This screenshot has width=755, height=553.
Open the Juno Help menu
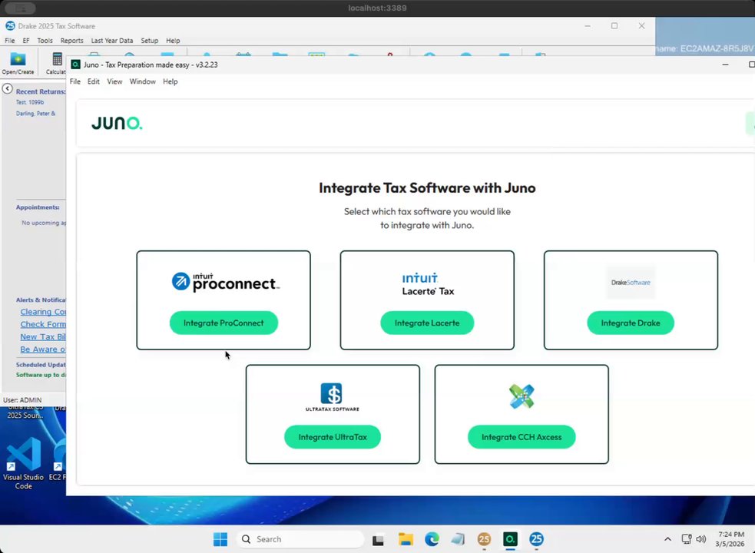(170, 81)
